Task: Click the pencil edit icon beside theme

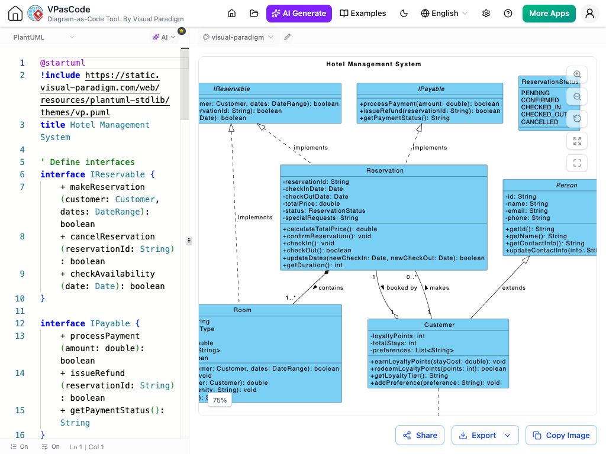Action: tap(287, 37)
